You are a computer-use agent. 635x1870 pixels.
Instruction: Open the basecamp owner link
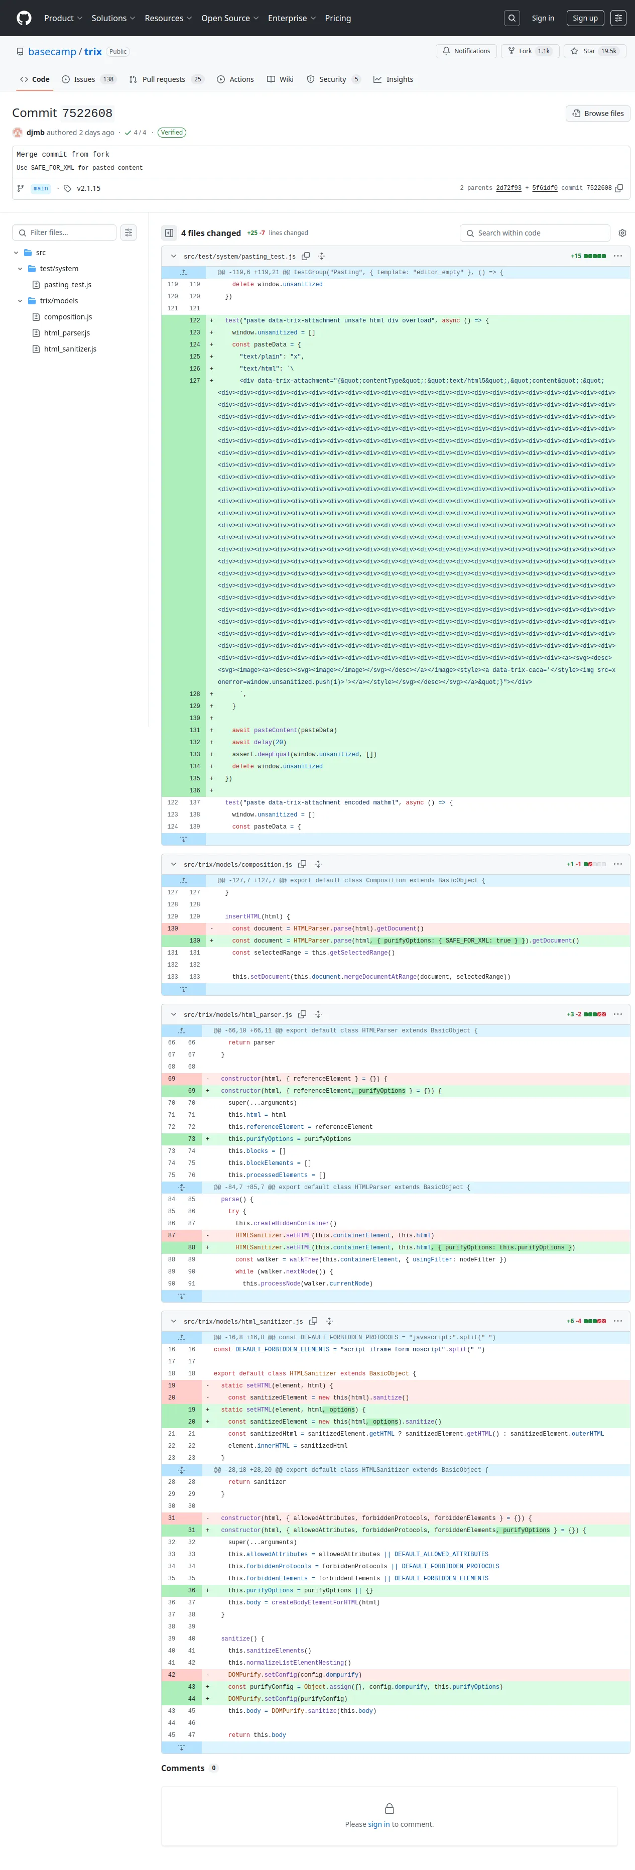pos(52,52)
